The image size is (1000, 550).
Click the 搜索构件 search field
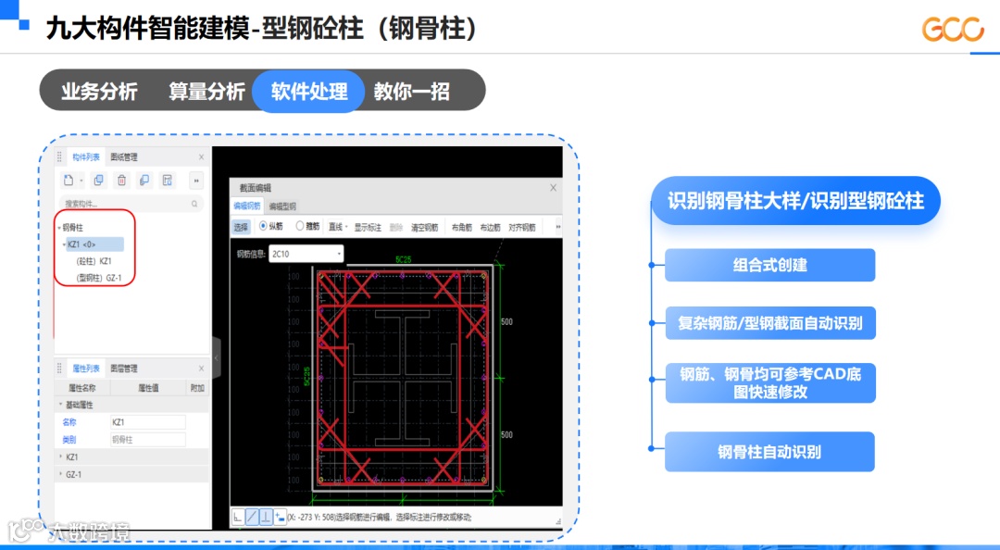coord(131,205)
